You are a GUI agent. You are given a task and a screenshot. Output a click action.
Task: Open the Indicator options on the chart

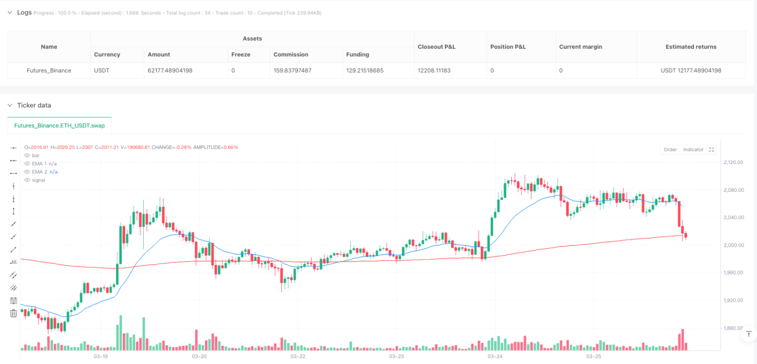click(693, 149)
